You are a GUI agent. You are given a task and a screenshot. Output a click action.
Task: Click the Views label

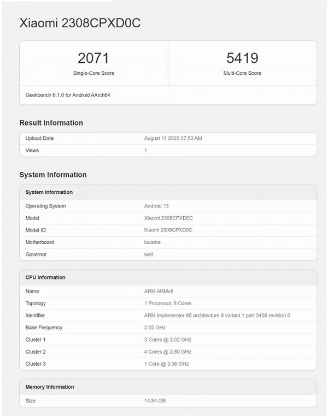point(32,151)
